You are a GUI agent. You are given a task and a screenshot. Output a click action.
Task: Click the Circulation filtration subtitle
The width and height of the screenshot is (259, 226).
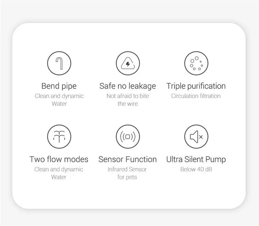196,96
